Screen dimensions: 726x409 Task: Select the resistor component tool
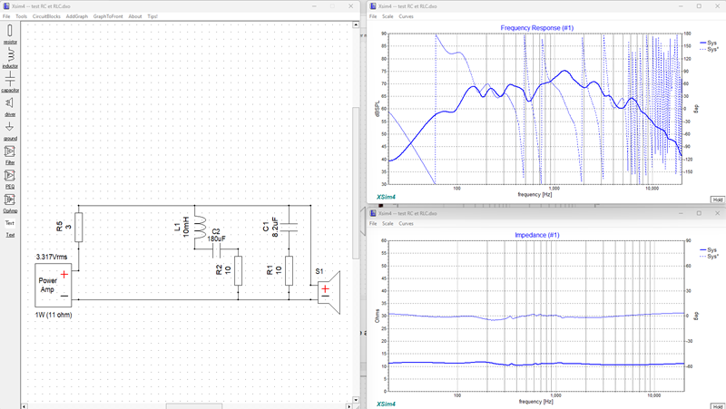coord(10,34)
